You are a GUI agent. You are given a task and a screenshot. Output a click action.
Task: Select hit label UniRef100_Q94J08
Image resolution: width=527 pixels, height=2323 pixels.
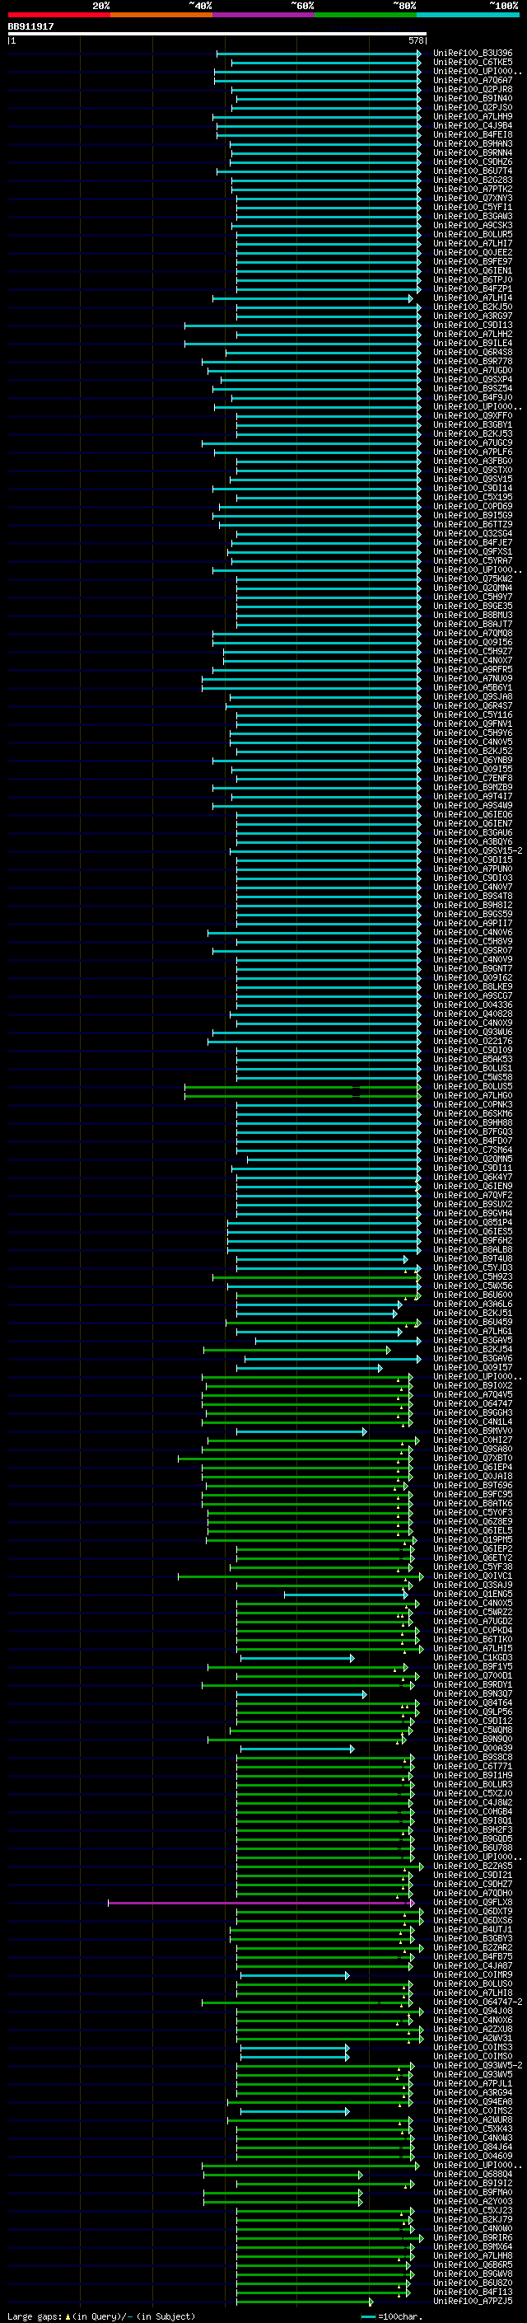tap(472, 2010)
